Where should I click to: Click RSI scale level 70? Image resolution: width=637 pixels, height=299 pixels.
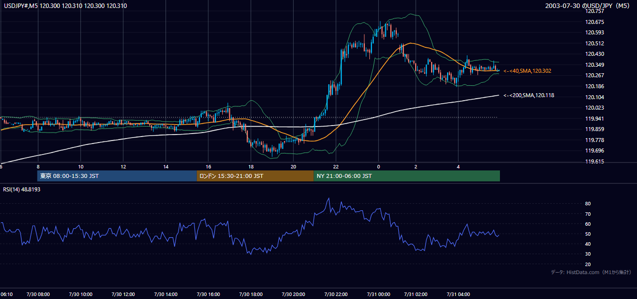point(588,214)
